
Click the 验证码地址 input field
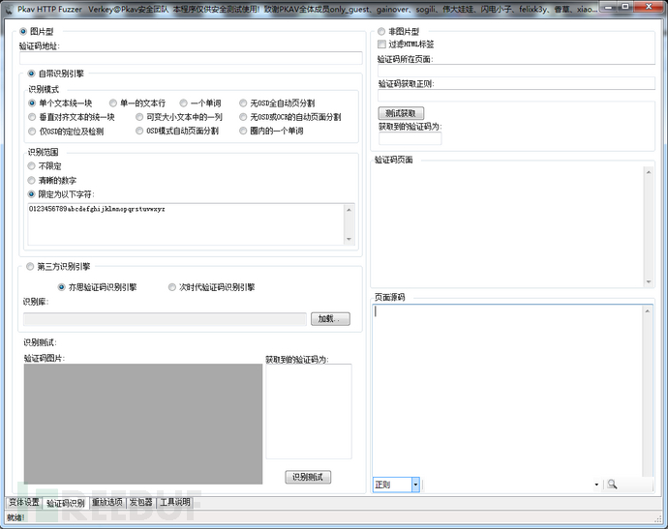click(x=191, y=58)
